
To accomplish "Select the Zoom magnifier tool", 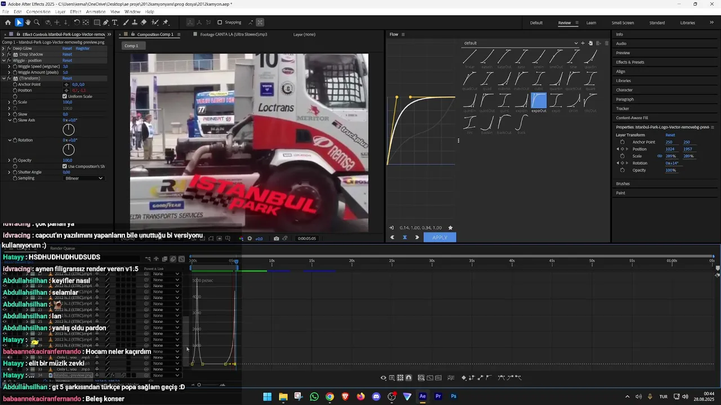I will pyautogui.click(x=37, y=22).
